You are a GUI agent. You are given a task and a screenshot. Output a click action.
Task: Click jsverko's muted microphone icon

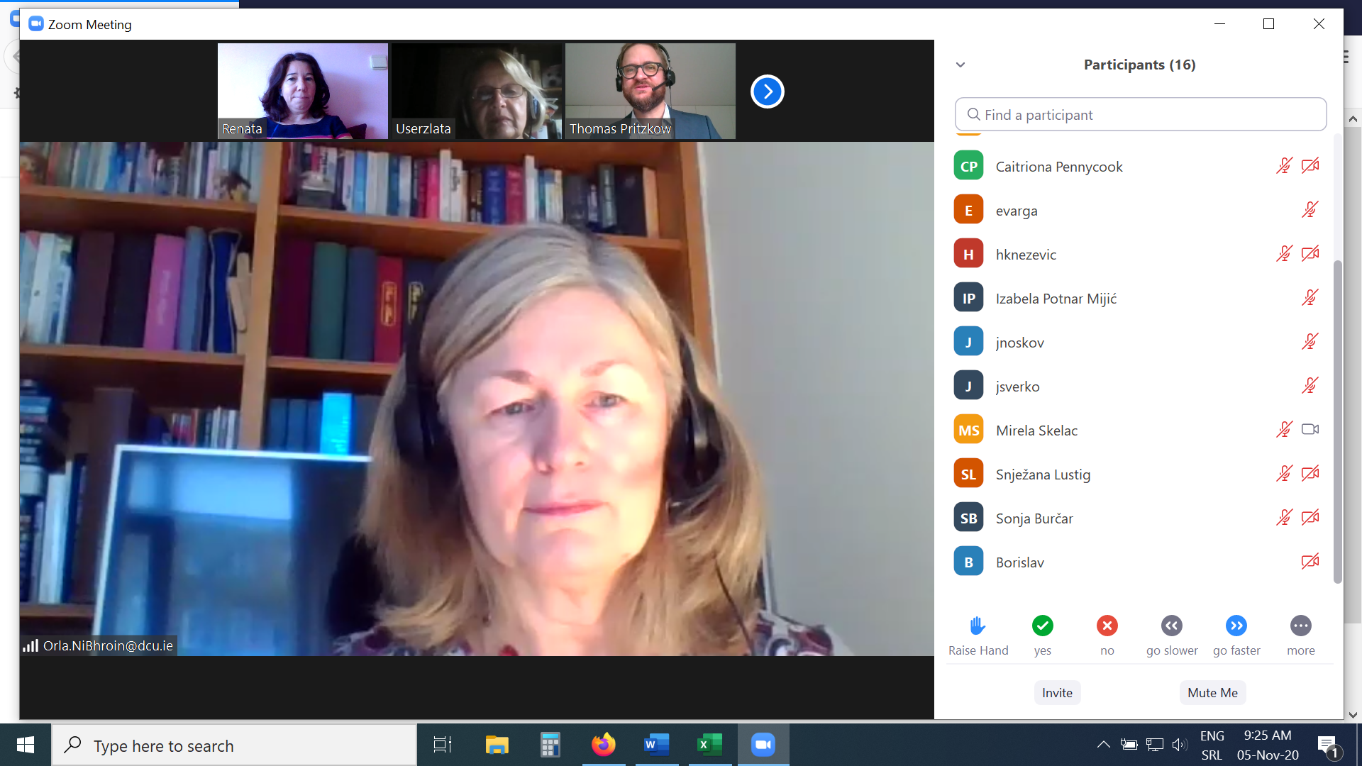[x=1310, y=386]
